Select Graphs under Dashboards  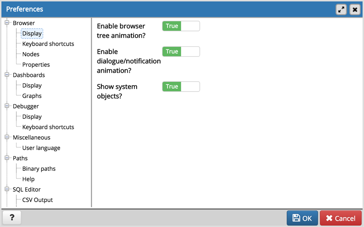(x=32, y=96)
